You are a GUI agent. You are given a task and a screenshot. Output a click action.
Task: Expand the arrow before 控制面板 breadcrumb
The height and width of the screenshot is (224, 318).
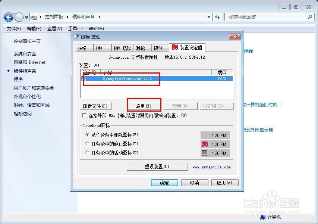(x=41, y=17)
